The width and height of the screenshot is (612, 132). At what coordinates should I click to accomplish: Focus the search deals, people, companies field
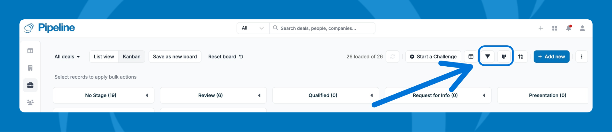(x=322, y=28)
